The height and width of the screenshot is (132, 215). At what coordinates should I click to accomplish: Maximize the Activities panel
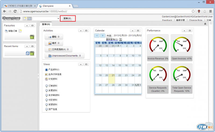pos(86,31)
